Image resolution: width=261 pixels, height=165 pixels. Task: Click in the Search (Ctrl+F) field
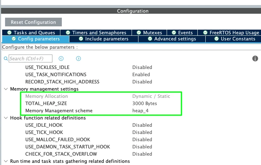[x=31, y=58]
